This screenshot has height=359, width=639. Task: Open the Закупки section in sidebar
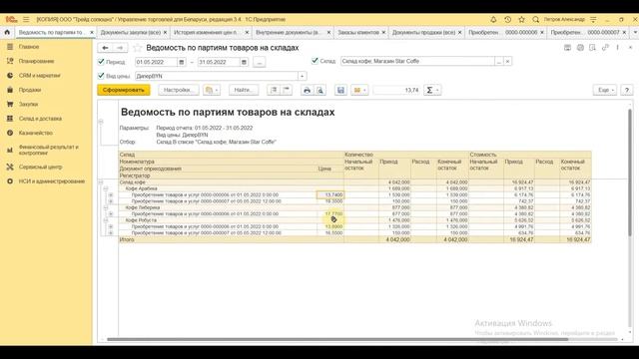[28, 104]
